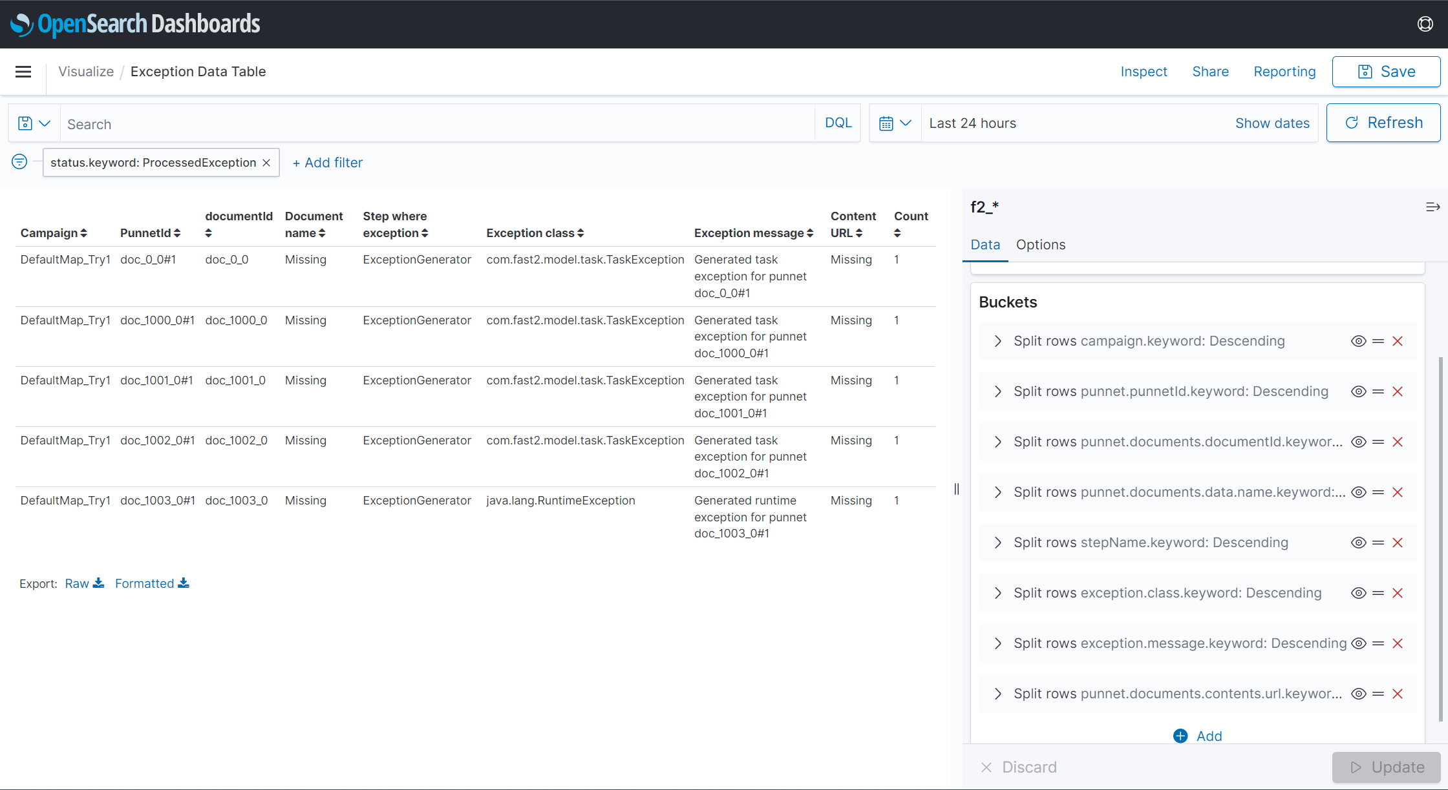This screenshot has width=1448, height=790.
Task: Hide the exception.message.keyword split rows bucket
Action: coord(1358,643)
